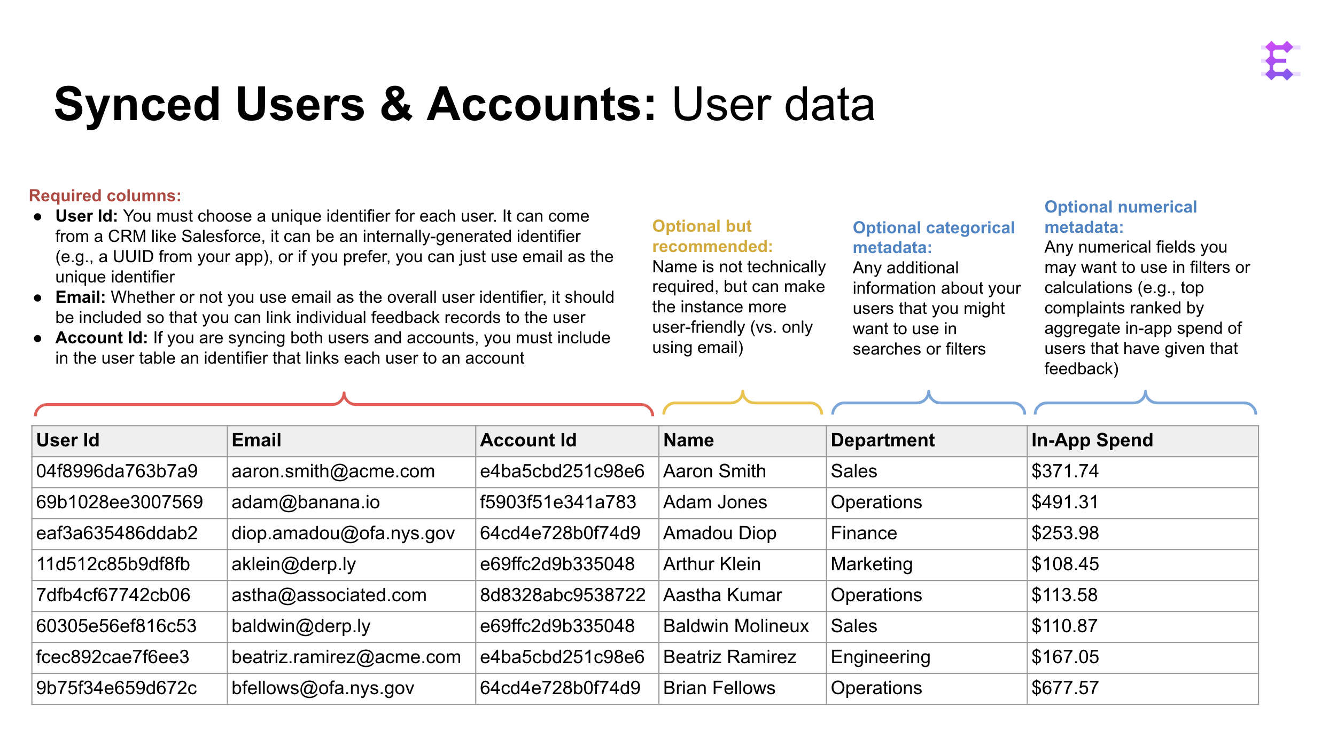
Task: Click the Required columns heading
Action: pyautogui.click(x=105, y=195)
